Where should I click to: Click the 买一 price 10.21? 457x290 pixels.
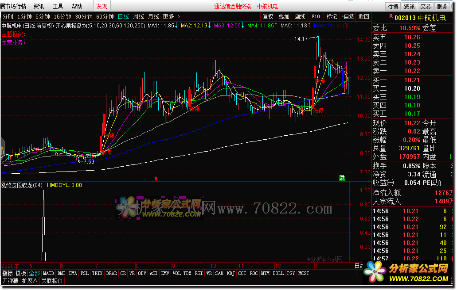point(412,80)
